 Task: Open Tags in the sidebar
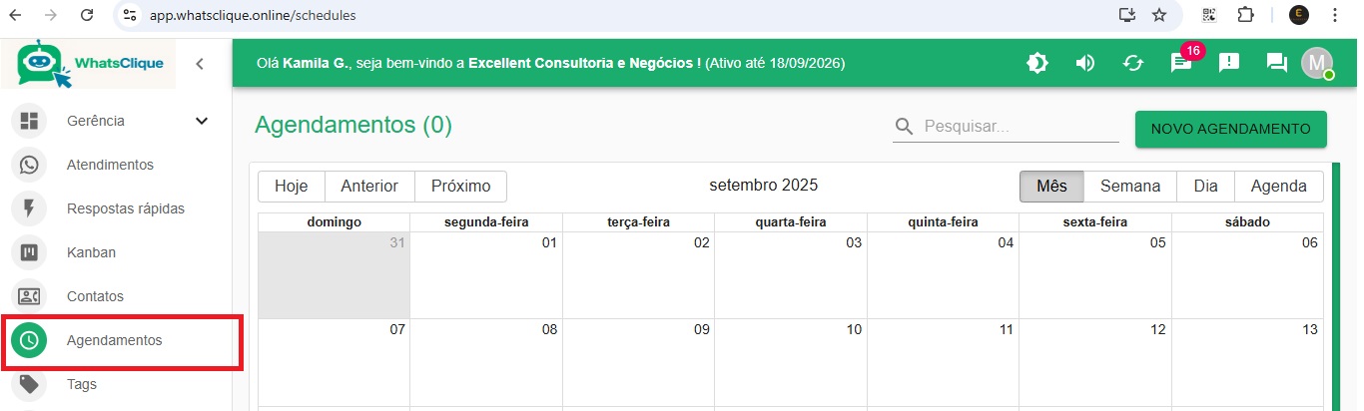coord(82,384)
